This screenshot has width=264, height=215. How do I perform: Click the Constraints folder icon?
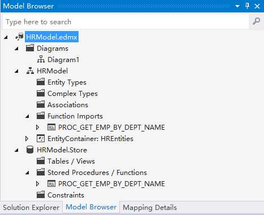41,195
